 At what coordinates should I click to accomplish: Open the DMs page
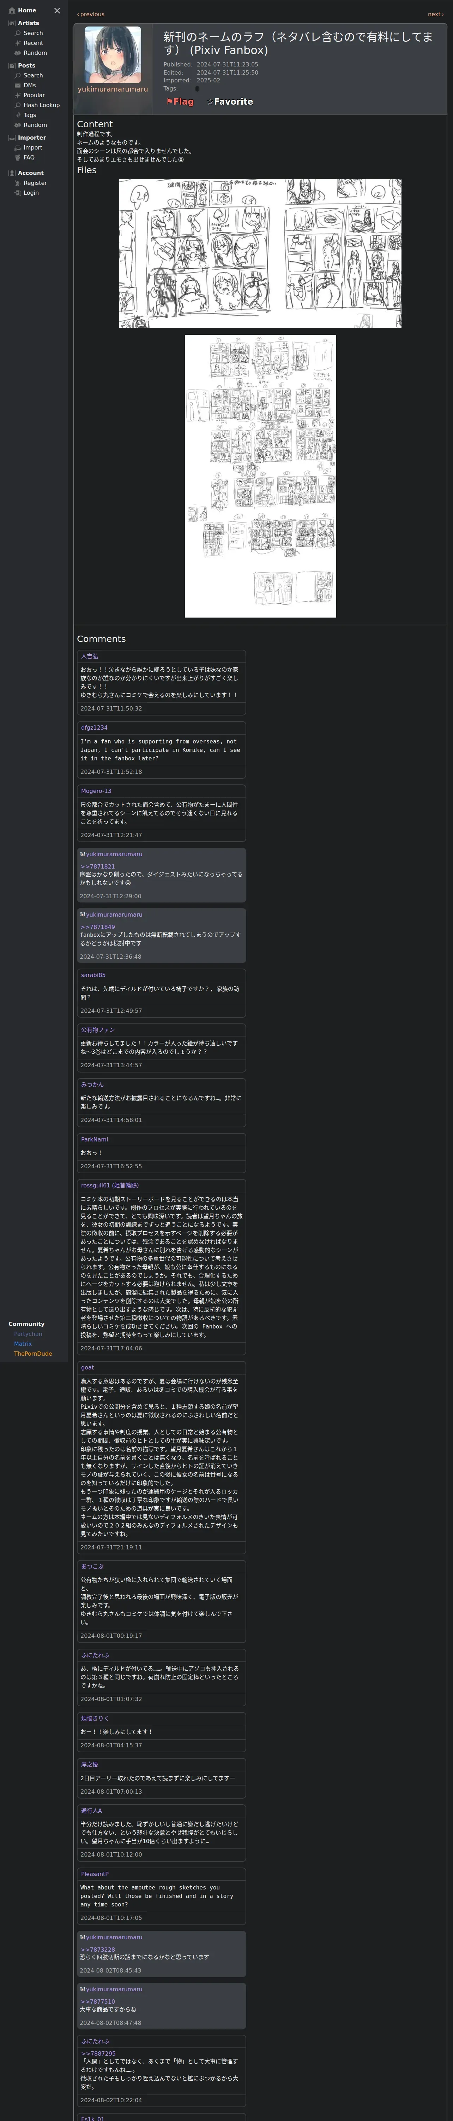click(30, 86)
